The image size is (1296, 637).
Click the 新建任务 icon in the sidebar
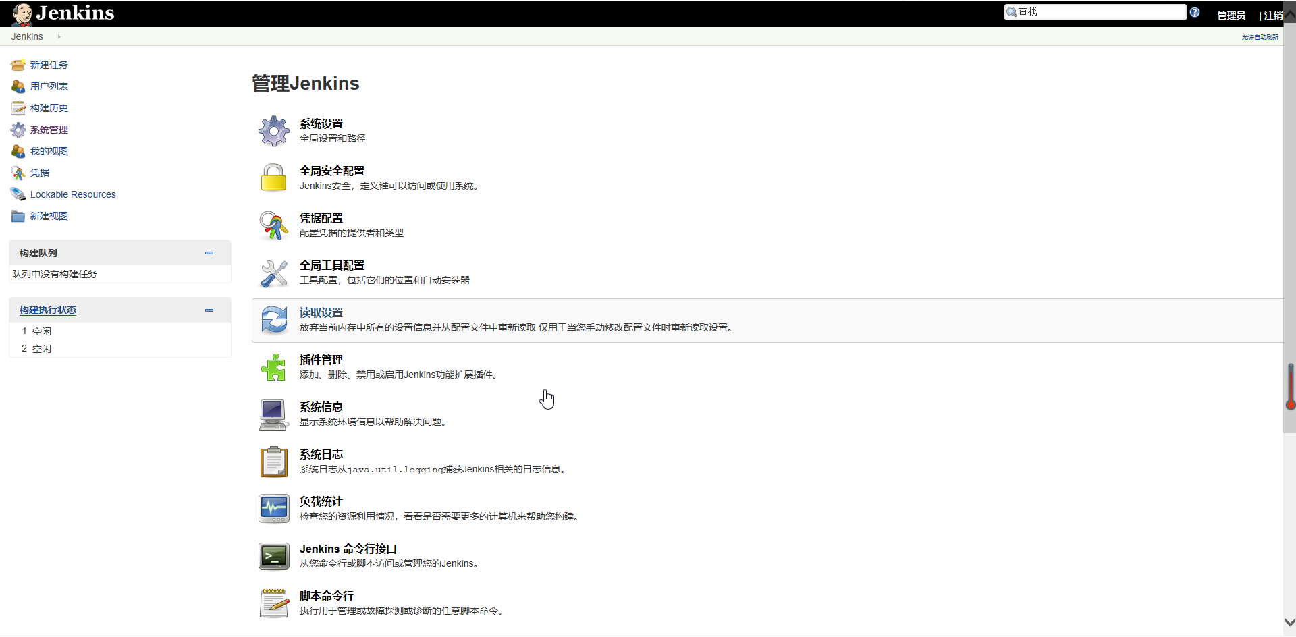(18, 65)
